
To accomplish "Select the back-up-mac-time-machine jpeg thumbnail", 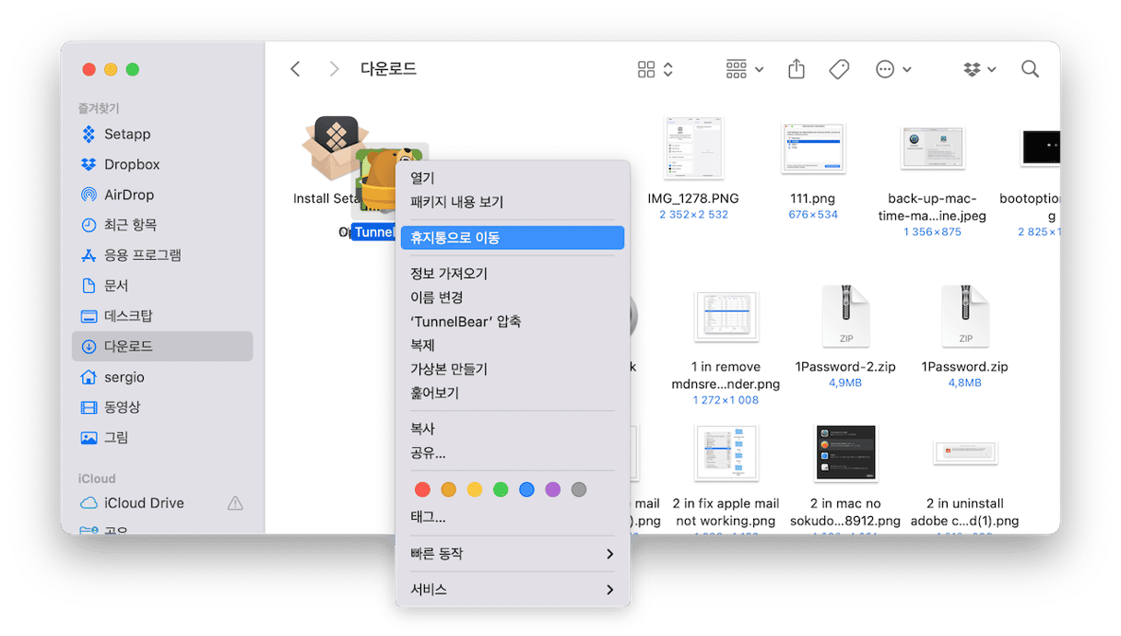I will click(932, 147).
